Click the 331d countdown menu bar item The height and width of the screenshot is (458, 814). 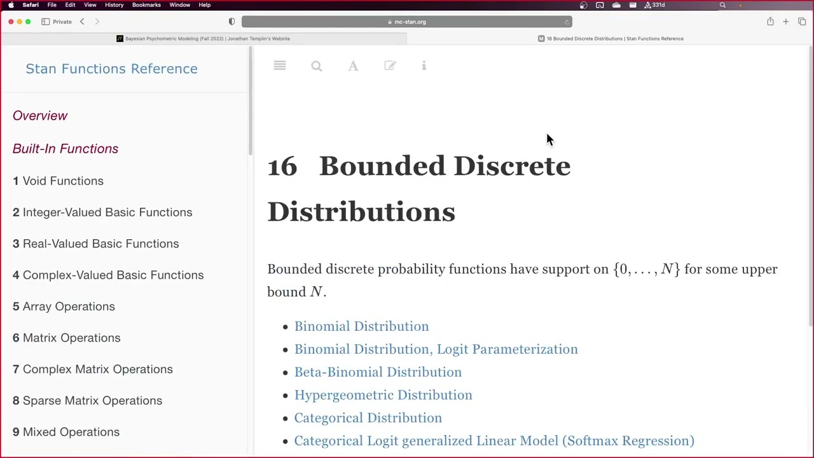click(x=655, y=5)
